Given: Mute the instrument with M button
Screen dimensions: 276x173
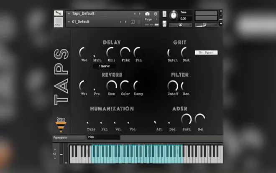Looking at the screenshot, I should click(x=164, y=24).
